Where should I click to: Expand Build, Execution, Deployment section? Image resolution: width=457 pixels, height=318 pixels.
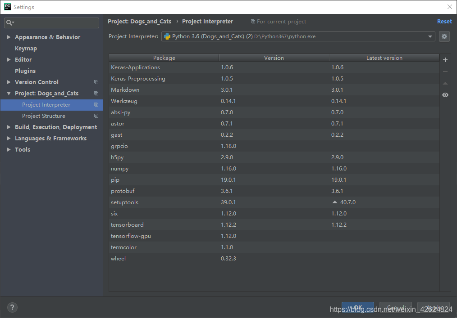9,127
